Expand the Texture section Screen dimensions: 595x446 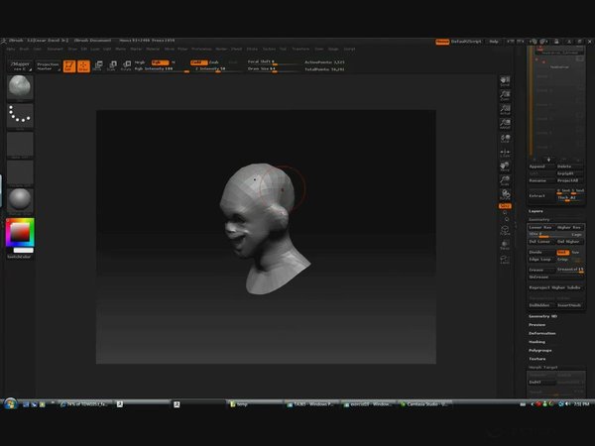click(x=537, y=359)
